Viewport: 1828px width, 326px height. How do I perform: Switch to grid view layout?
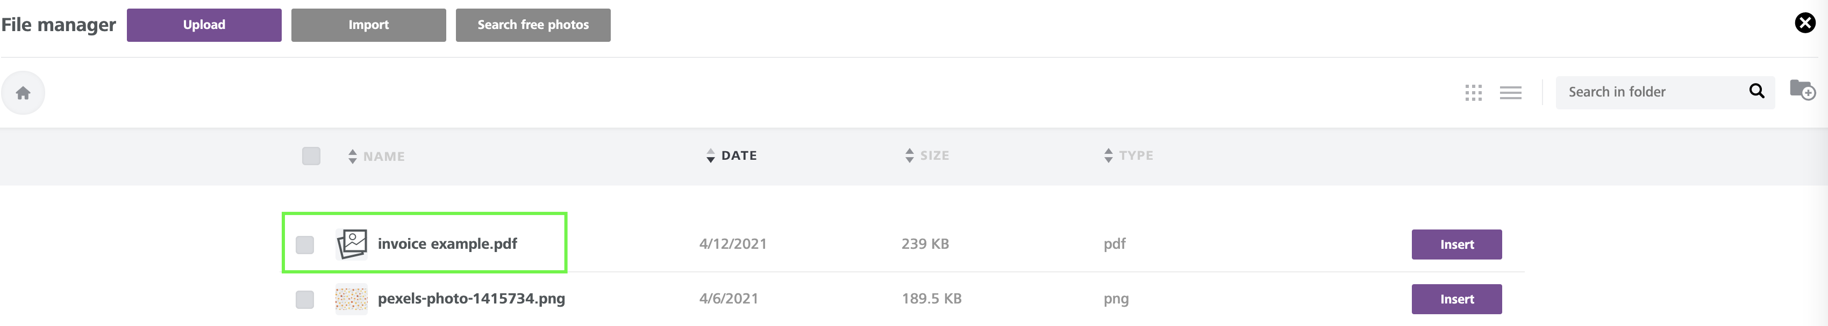(x=1473, y=93)
